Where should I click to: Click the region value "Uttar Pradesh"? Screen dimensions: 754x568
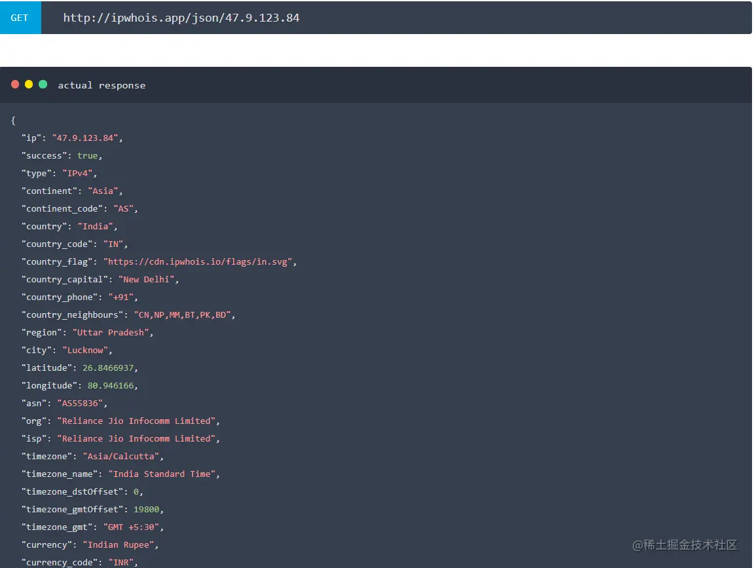111,333
